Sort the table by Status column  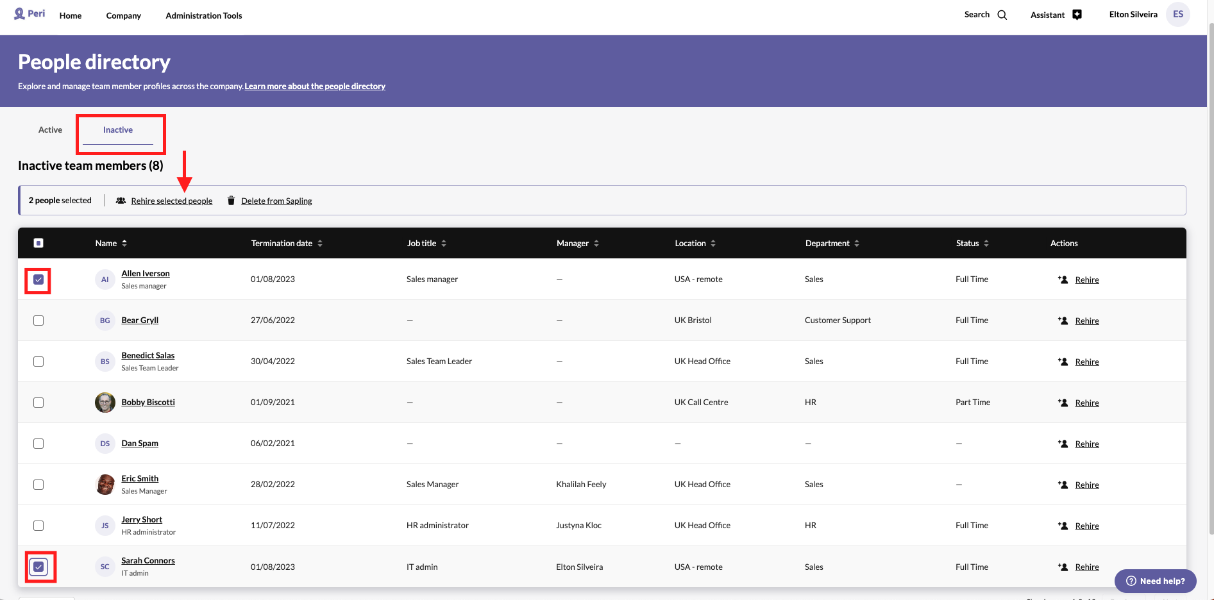pyautogui.click(x=986, y=244)
